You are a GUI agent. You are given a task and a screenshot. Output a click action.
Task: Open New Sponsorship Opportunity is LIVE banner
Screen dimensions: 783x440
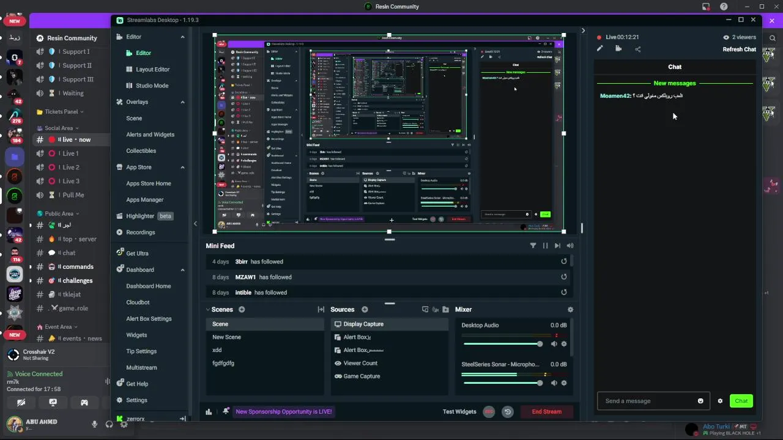click(x=283, y=412)
